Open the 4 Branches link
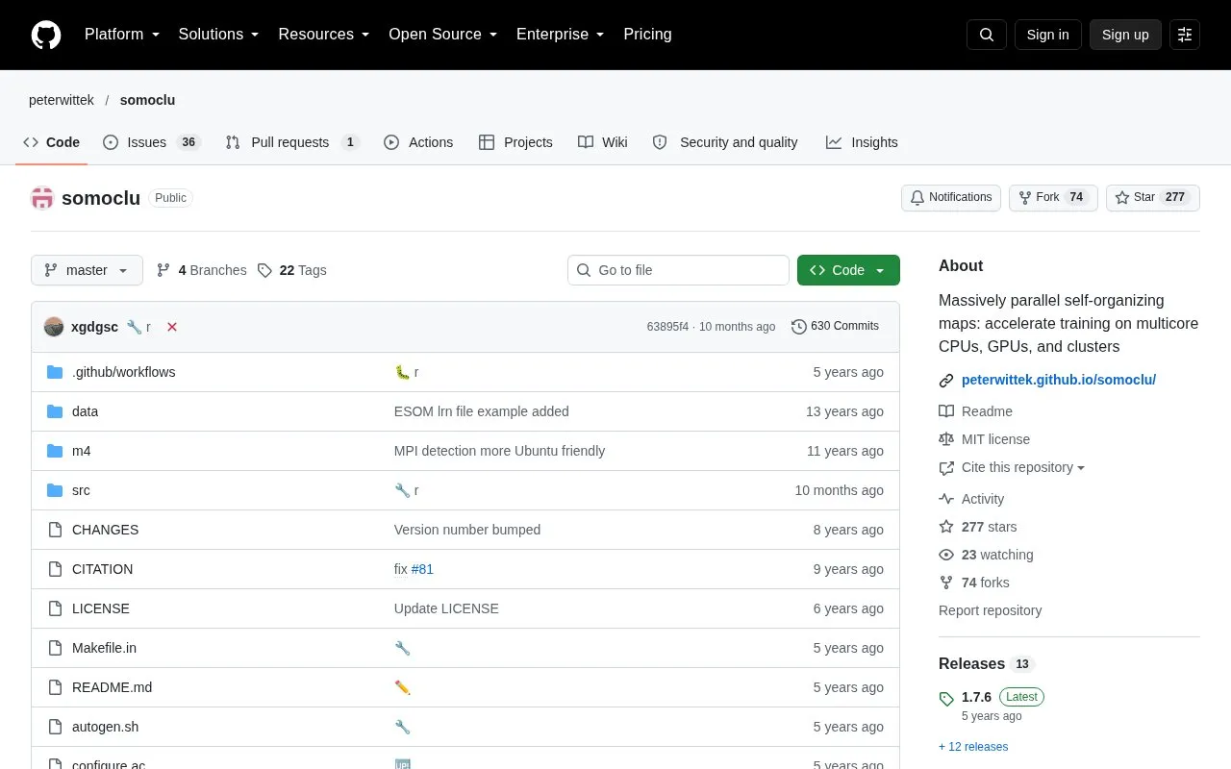The height and width of the screenshot is (769, 1231). click(202, 270)
